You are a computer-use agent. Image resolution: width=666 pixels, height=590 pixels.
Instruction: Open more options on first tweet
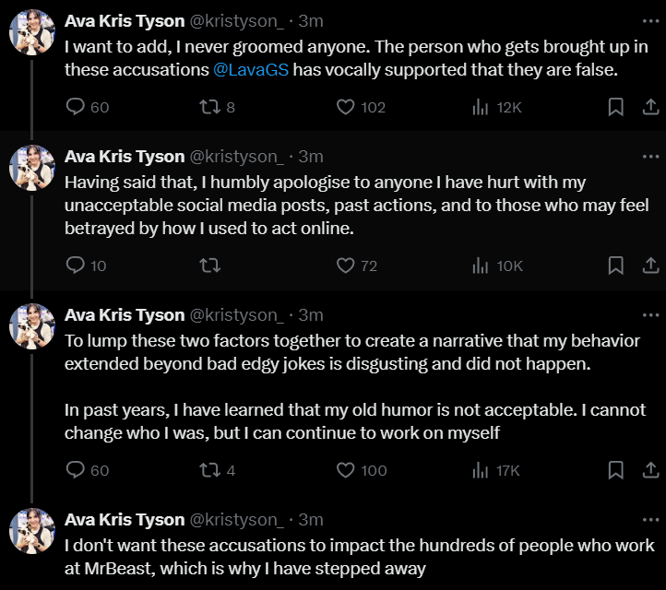[648, 20]
